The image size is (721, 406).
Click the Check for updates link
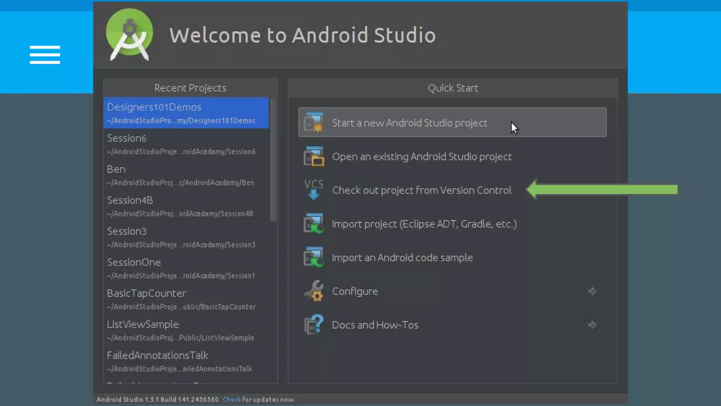pyautogui.click(x=232, y=399)
